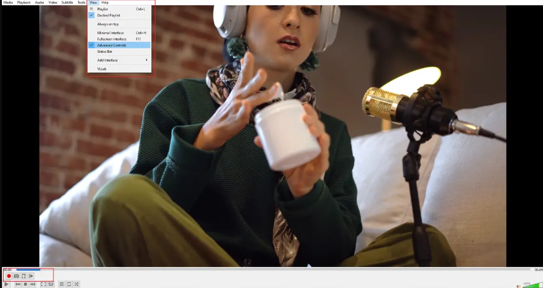Expand the Add Interface submenu

coord(119,60)
